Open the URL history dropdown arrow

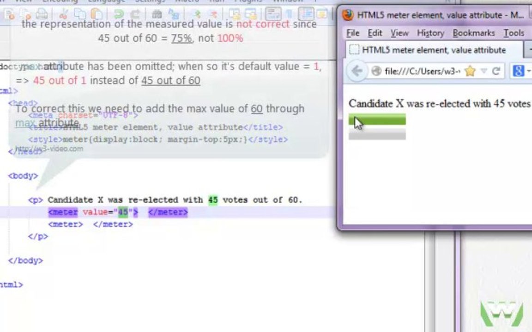484,71
